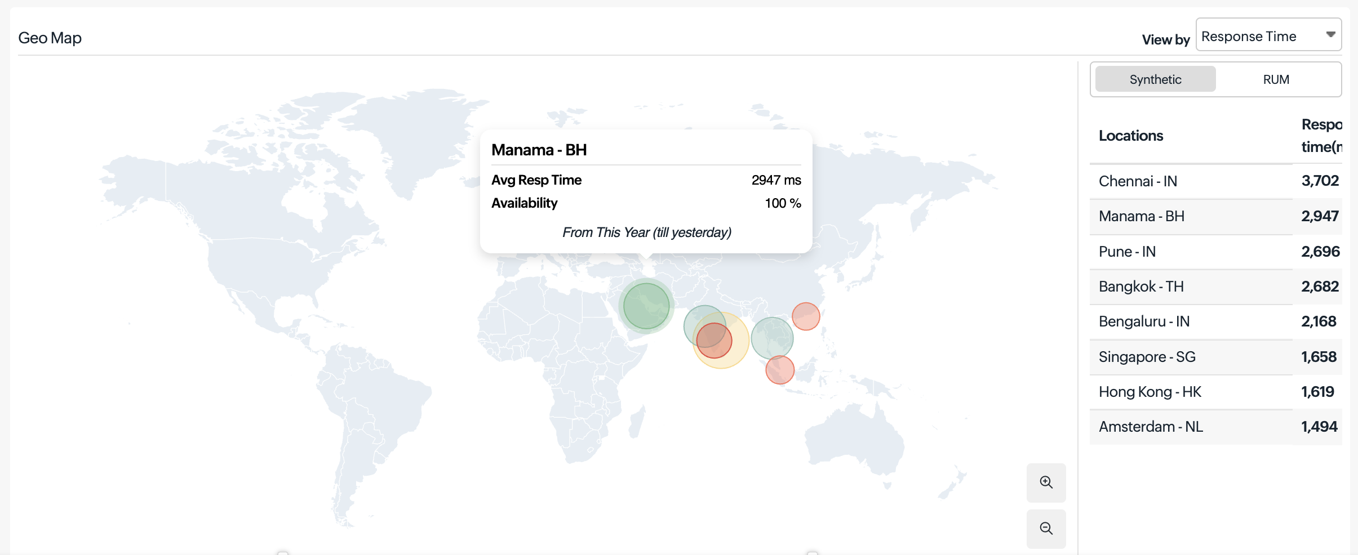Viewport: 1358px width, 555px height.
Task: Click Hong Kong - HK in locations list
Action: click(x=1150, y=392)
